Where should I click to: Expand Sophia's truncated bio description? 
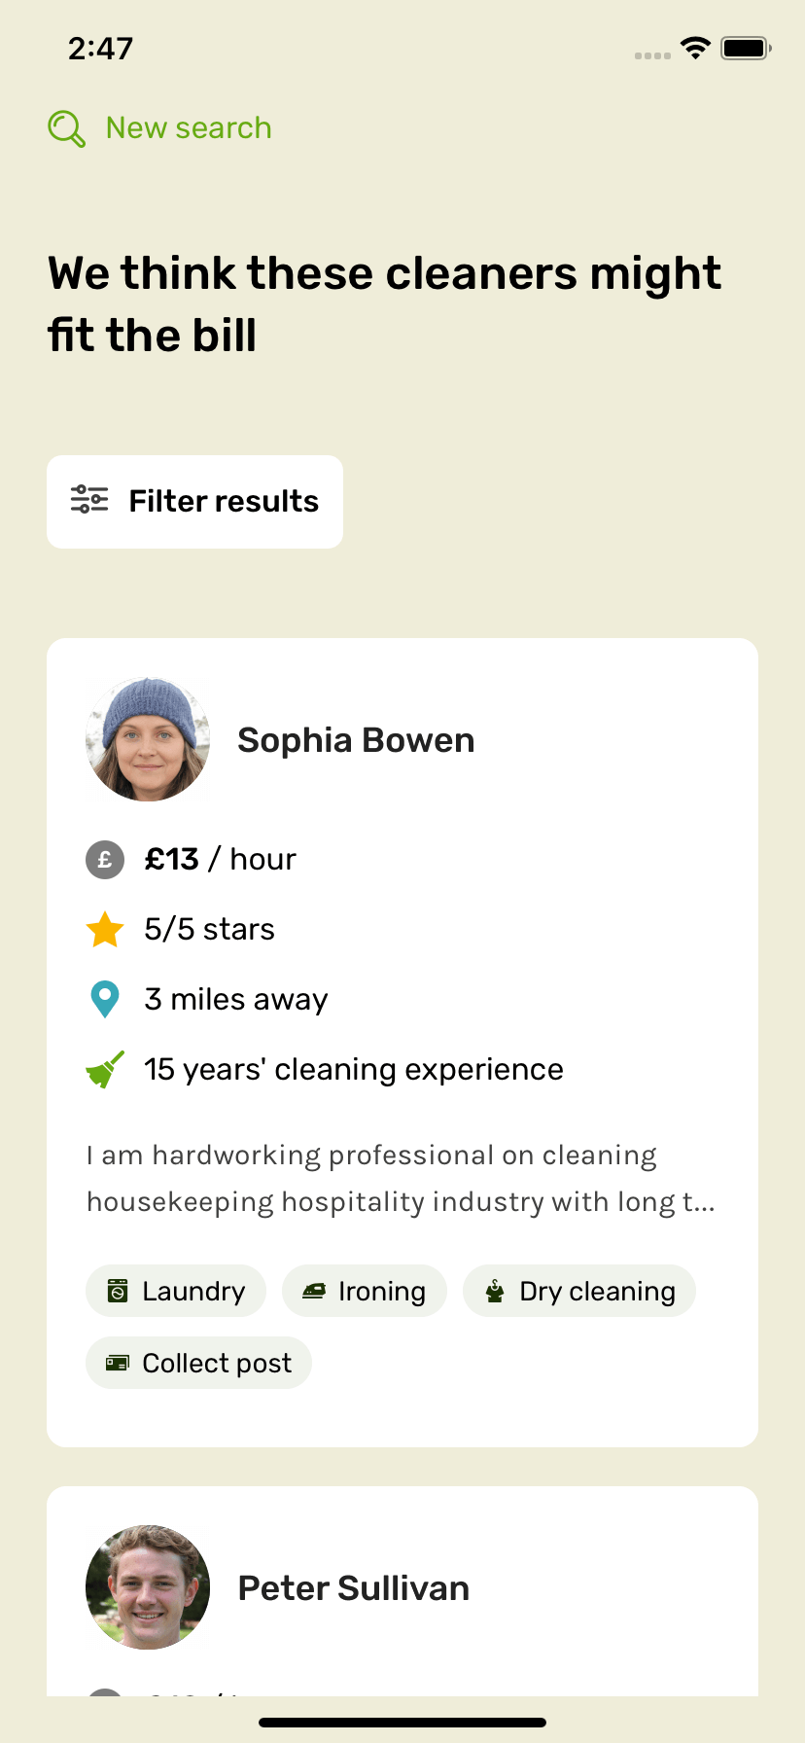point(401,1179)
